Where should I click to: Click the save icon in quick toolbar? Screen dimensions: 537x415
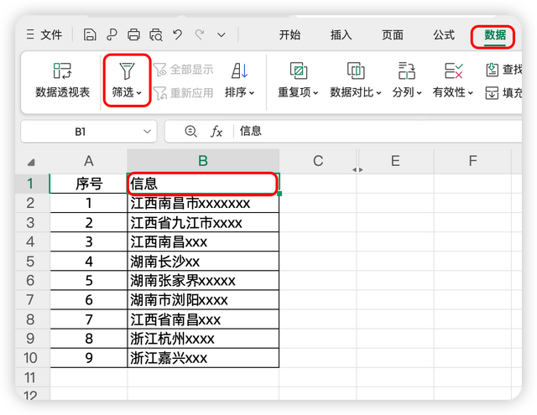coord(90,34)
